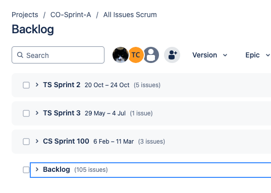
Task: Filter by the orange TC avatar
Action: point(136,55)
